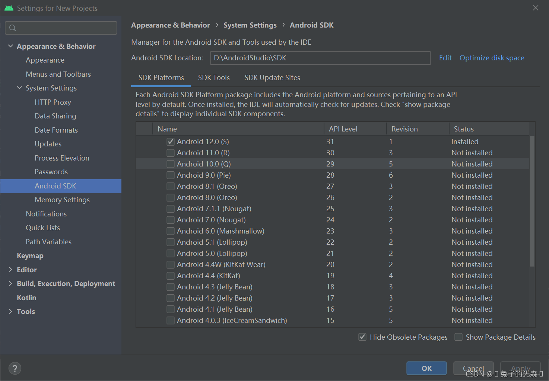
Task: Check Android 7.1.1 (Nougat) platform
Action: click(x=171, y=209)
